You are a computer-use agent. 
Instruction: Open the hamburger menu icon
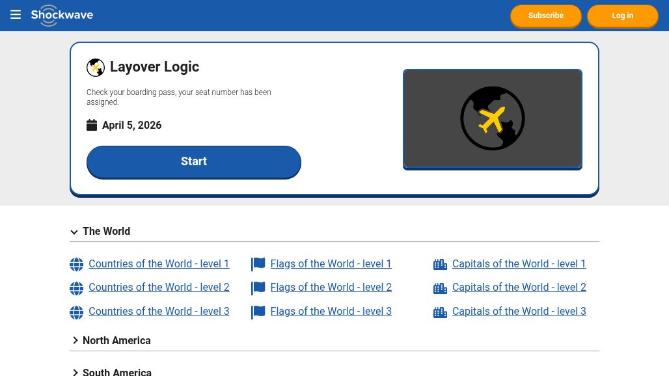click(16, 15)
